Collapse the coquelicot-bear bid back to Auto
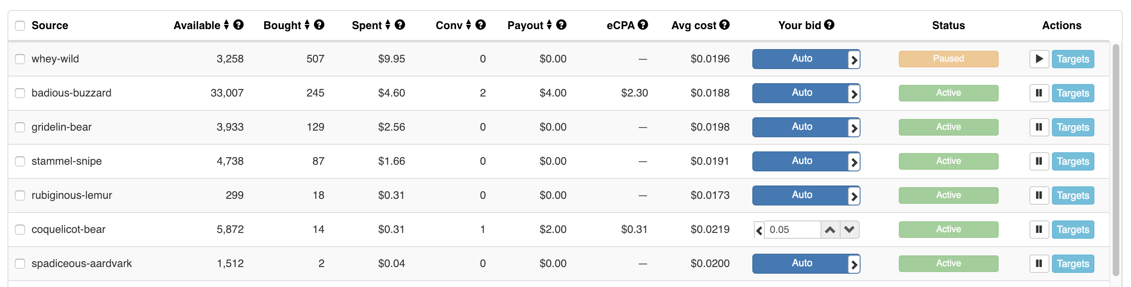The height and width of the screenshot is (287, 1131). (759, 230)
